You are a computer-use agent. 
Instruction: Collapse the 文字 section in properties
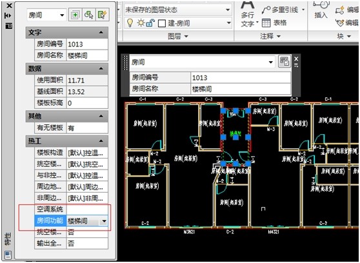(x=101, y=32)
